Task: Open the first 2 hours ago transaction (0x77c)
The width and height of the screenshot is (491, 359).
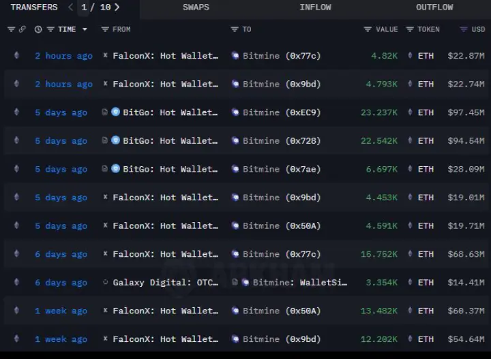Action: click(x=63, y=56)
